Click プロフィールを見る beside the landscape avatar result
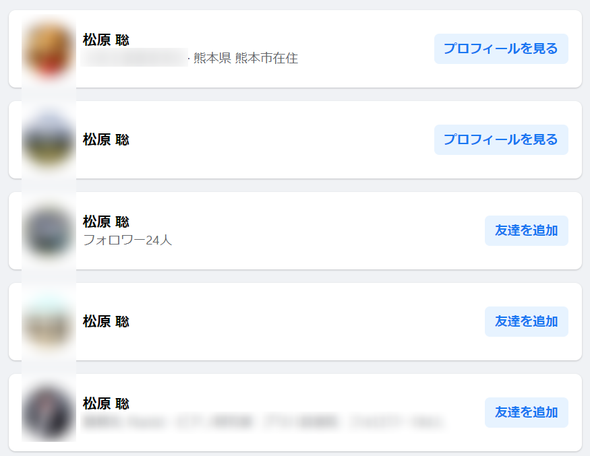 tap(501, 140)
